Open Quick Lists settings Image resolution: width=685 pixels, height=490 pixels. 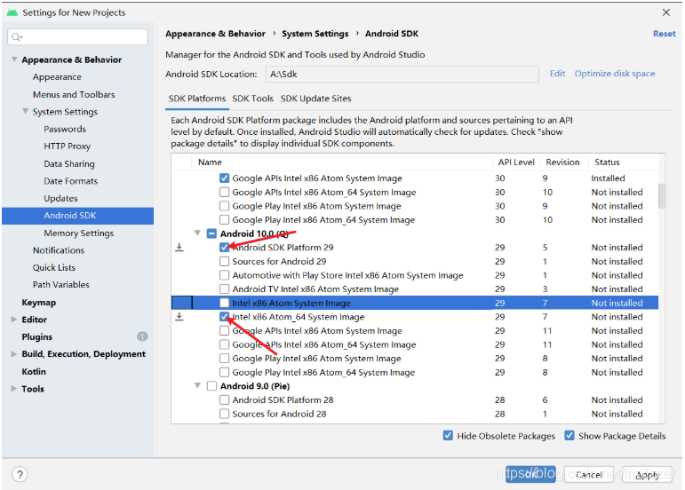pyautogui.click(x=53, y=267)
